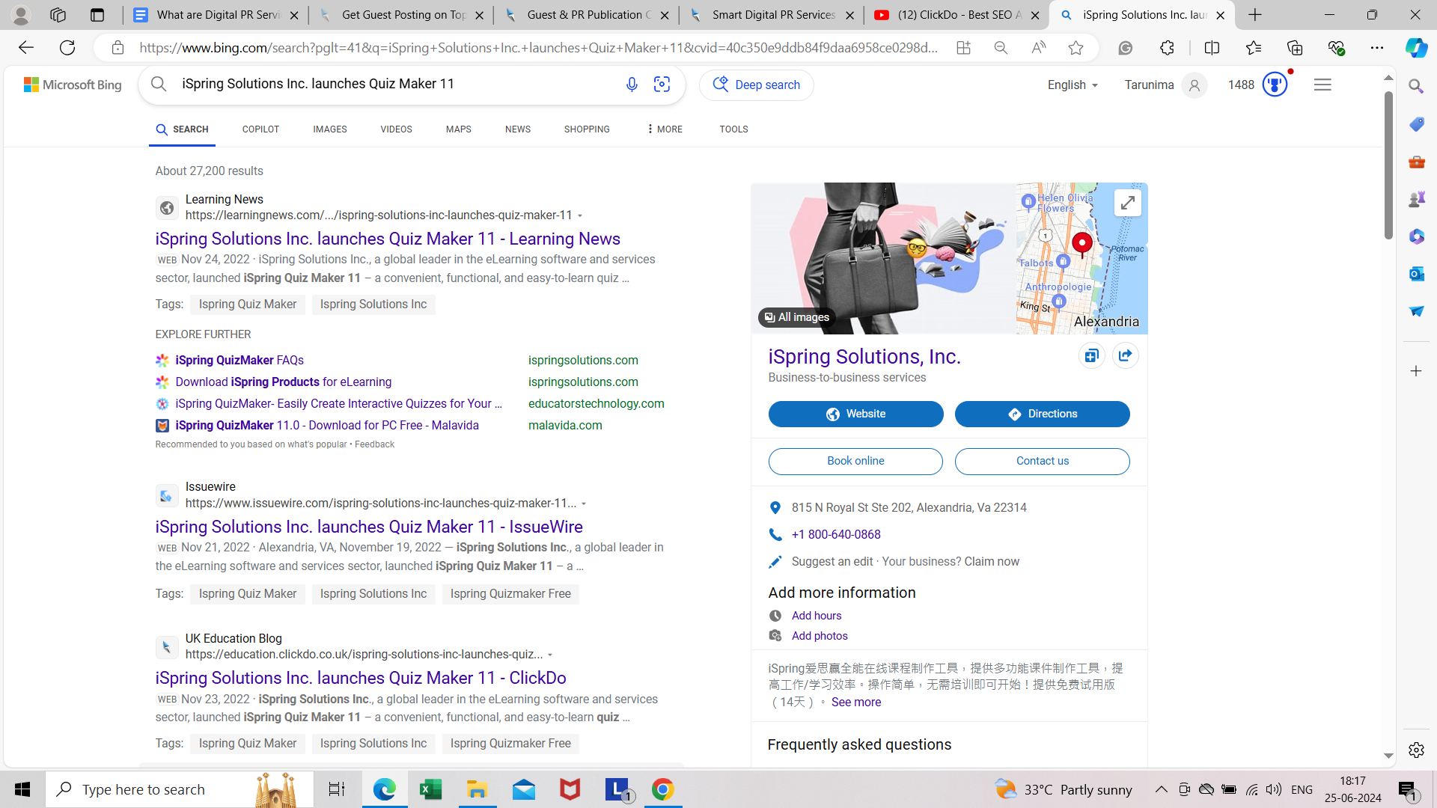This screenshot has height=808, width=1437.
Task: Save iSpring Solutions to collections
Action: pyautogui.click(x=1091, y=356)
